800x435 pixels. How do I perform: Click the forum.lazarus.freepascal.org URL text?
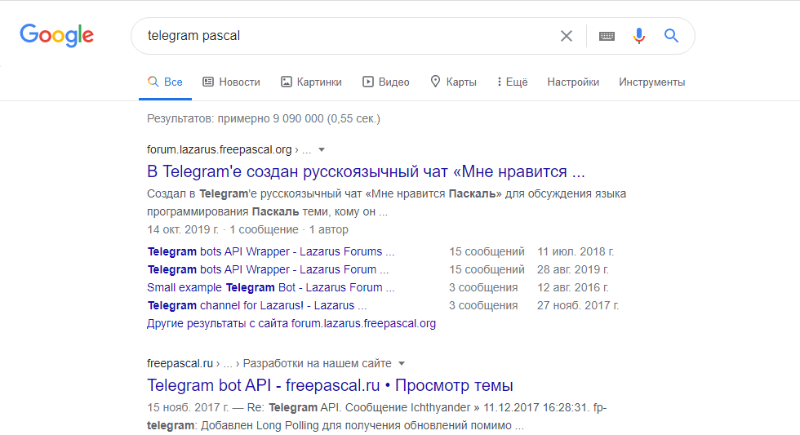pos(220,150)
